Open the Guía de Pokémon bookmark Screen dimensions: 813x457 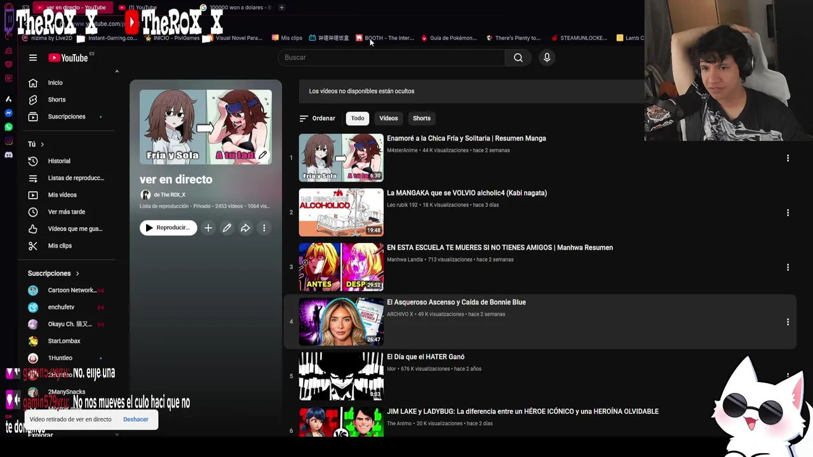click(x=449, y=38)
